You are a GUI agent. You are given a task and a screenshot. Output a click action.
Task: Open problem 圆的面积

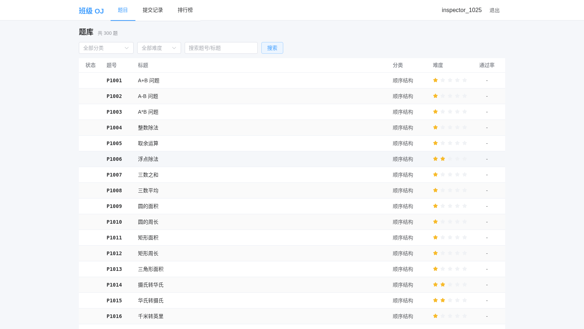point(148,206)
